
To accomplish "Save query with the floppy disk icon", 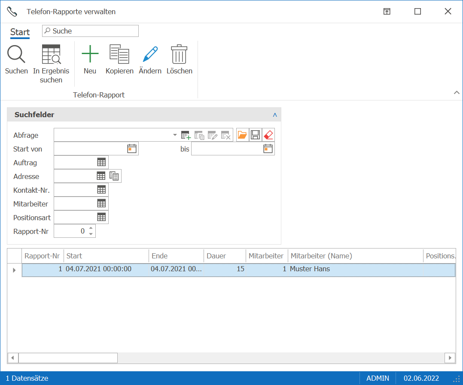I will (x=256, y=135).
